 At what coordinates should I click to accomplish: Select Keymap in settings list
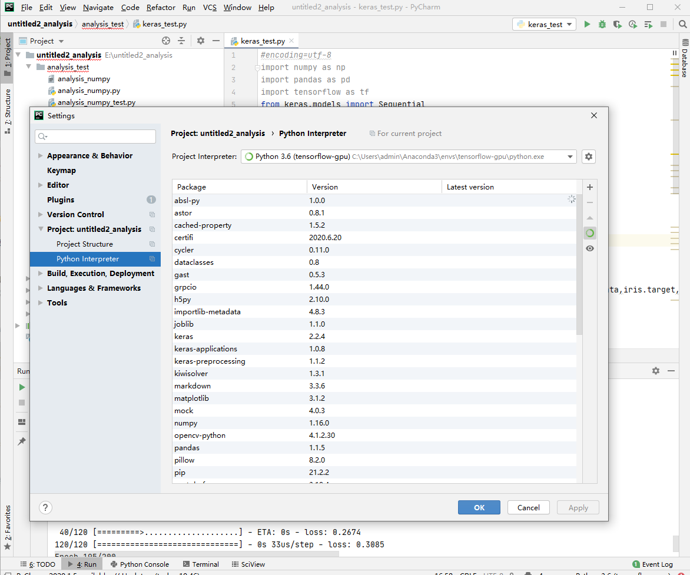[x=61, y=170]
